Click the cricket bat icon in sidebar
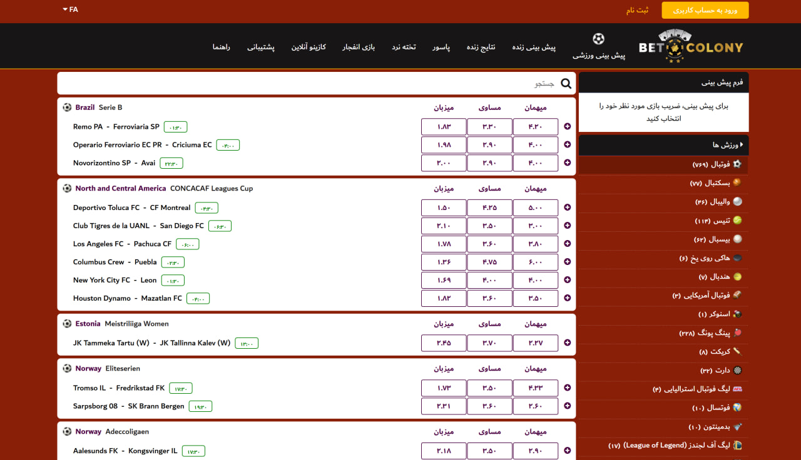This screenshot has width=801, height=460. coord(737,351)
